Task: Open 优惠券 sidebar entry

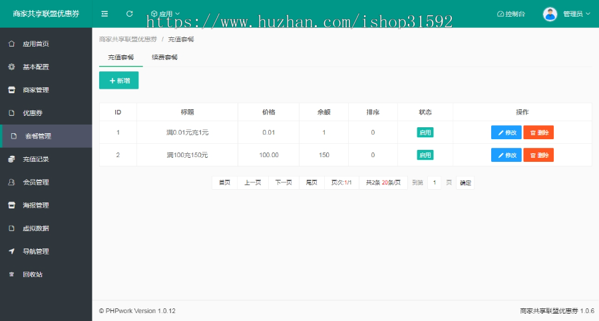Action: coord(33,113)
